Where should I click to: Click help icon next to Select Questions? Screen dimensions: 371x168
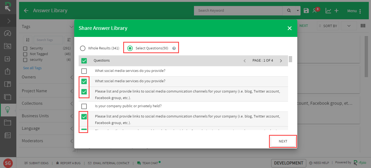click(174, 48)
